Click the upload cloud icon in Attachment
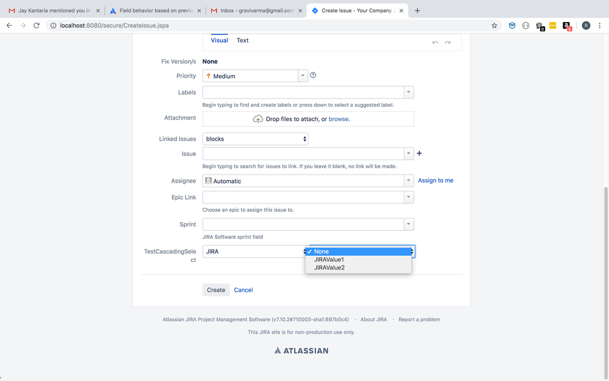609x381 pixels. [x=258, y=119]
